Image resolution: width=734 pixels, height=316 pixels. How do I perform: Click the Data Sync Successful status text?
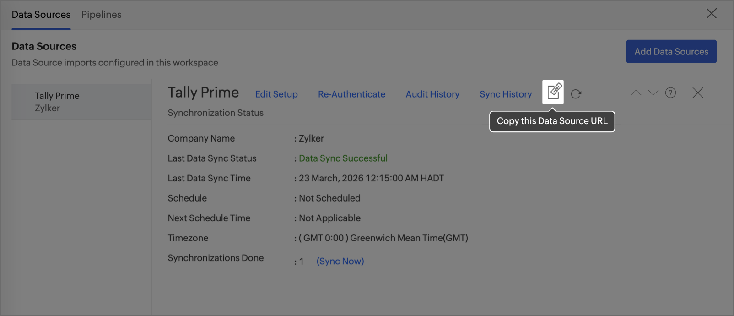[x=343, y=158]
